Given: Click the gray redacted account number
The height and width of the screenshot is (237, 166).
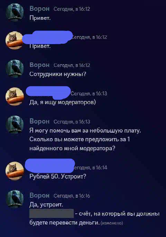Looking at the screenshot, I should tap(52, 213).
